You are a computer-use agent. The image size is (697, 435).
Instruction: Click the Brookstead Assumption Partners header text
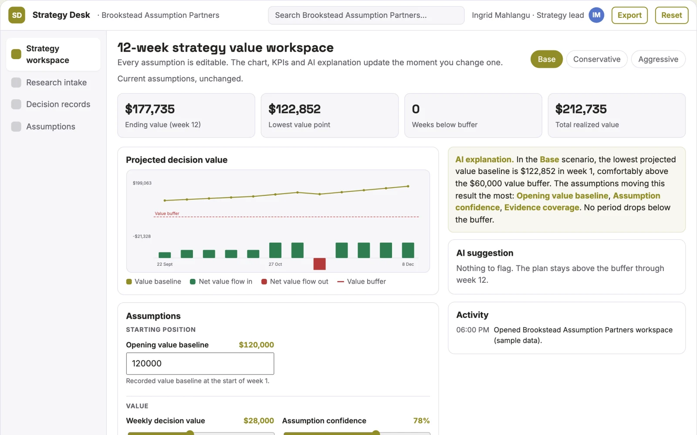160,15
